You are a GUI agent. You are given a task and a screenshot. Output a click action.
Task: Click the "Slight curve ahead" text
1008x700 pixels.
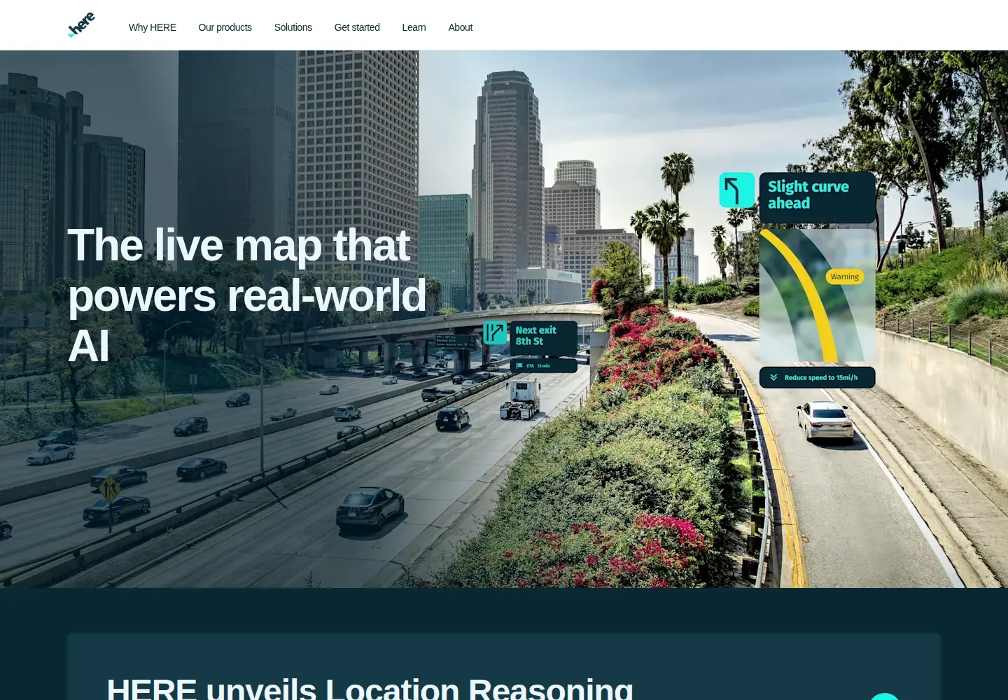click(808, 195)
